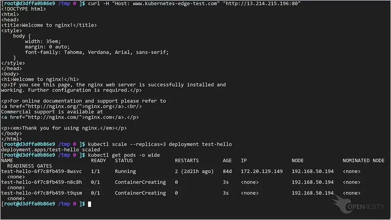Click the "kubectl get pods -o wide" command
Image resolution: width=391 pixels, height=220 pixels.
124,155
